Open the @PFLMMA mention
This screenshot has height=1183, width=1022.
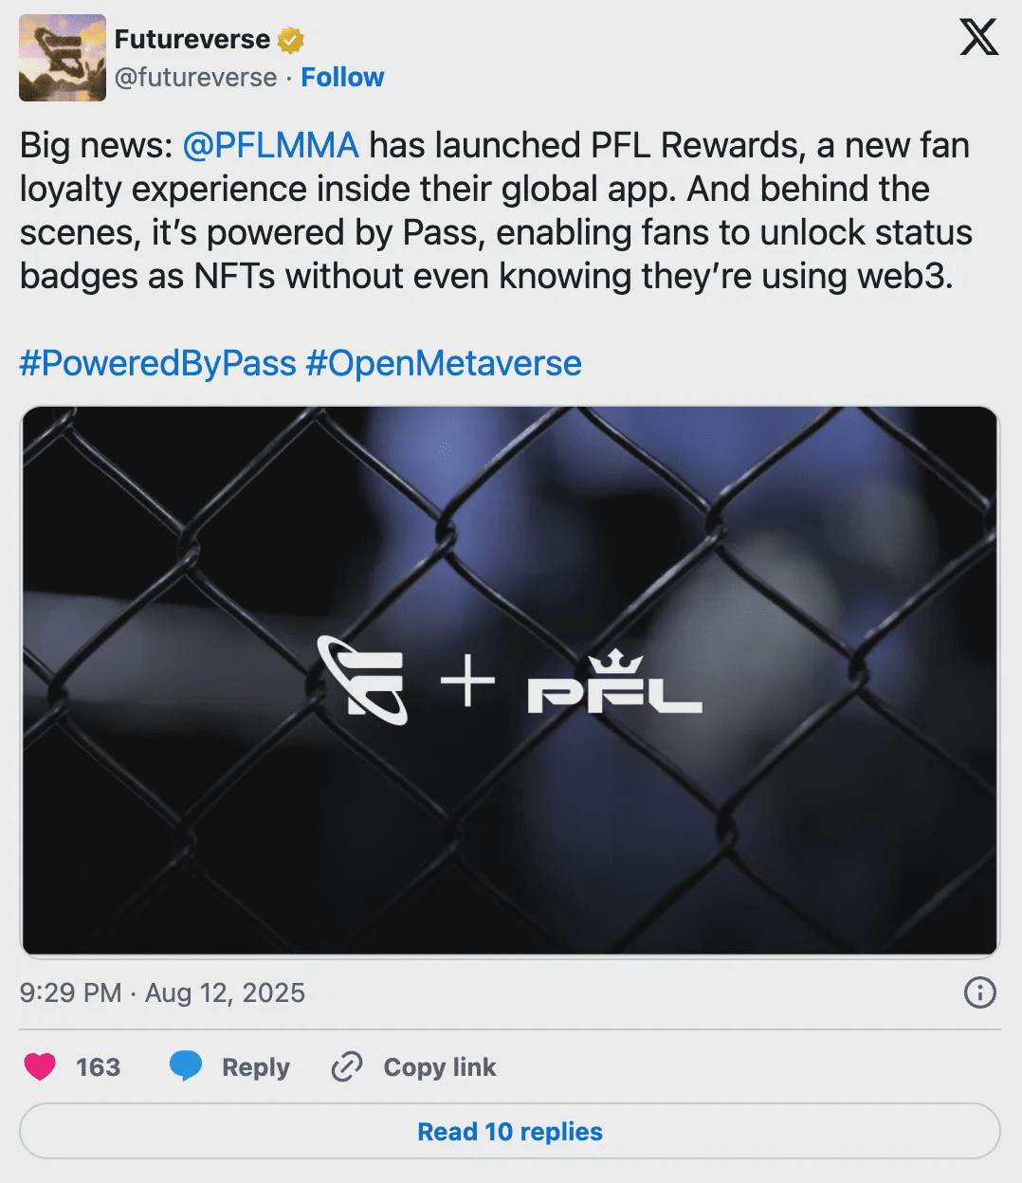pyautogui.click(x=270, y=145)
